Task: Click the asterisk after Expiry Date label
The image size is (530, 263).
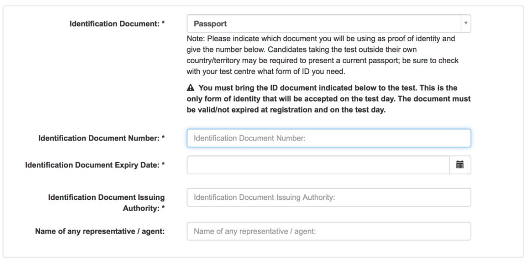Action: click(x=163, y=164)
